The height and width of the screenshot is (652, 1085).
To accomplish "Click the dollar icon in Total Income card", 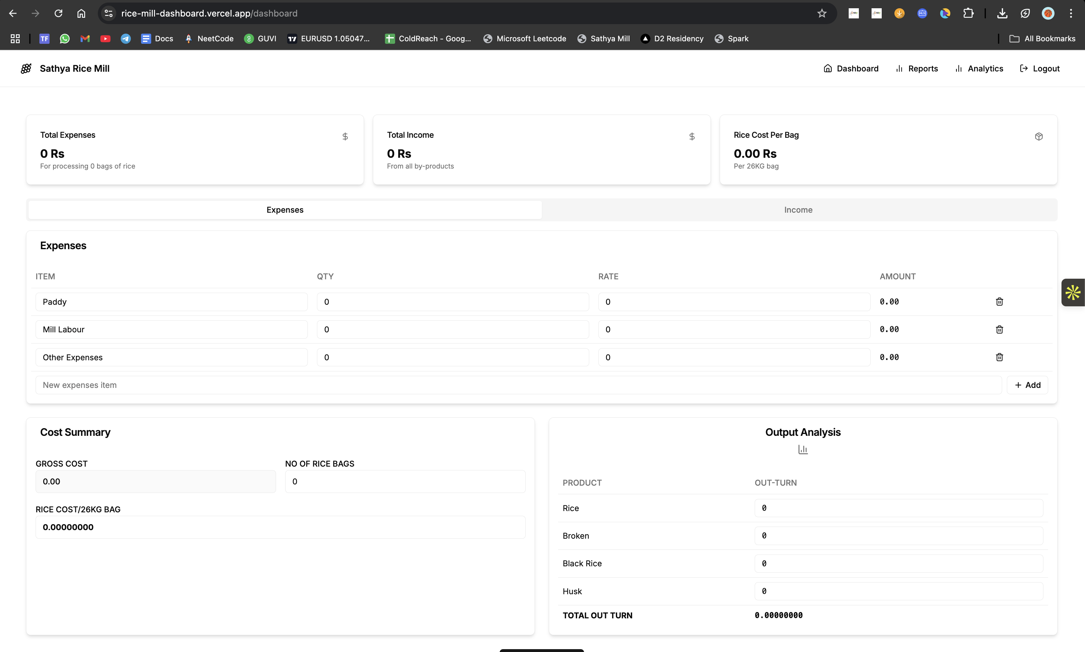I will click(692, 136).
